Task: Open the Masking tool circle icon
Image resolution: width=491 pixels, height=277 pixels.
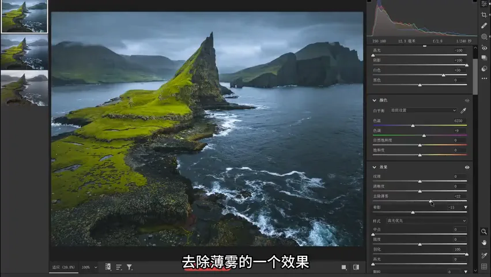Action: coord(484,36)
